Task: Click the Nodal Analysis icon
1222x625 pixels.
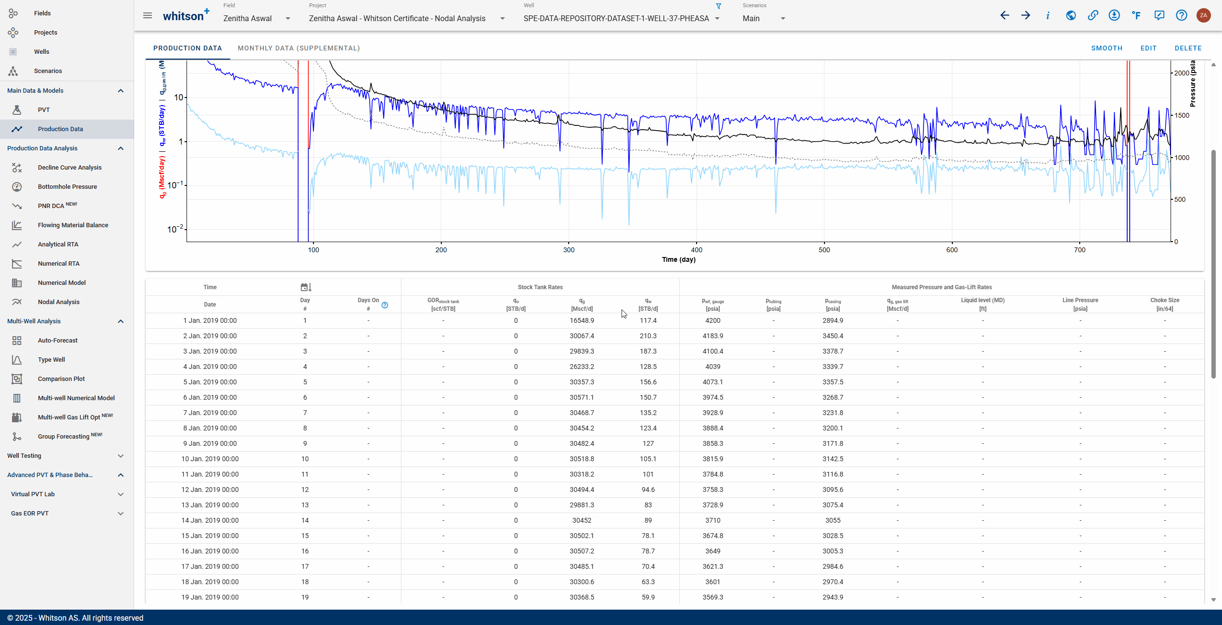Action: tap(17, 302)
